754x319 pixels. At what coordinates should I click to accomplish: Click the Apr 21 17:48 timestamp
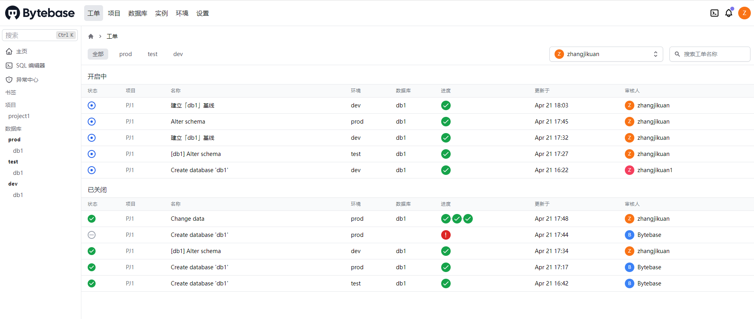click(551, 219)
